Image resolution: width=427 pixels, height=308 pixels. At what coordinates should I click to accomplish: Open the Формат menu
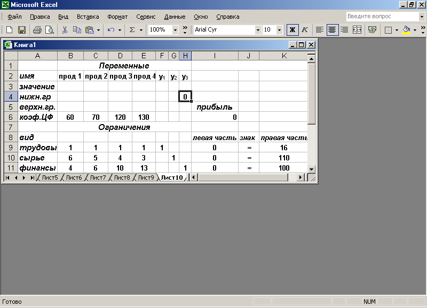point(117,17)
